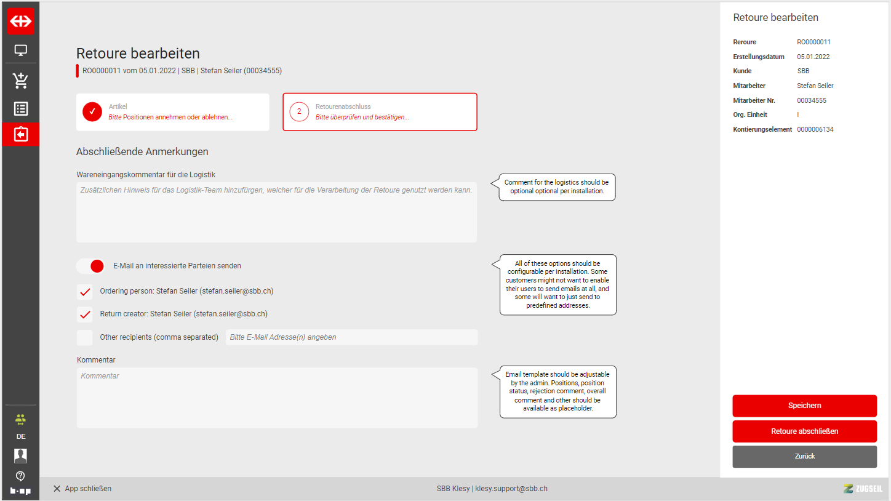Go to the Artikel step
Viewport: 891px width, 501px height.
pos(172,112)
